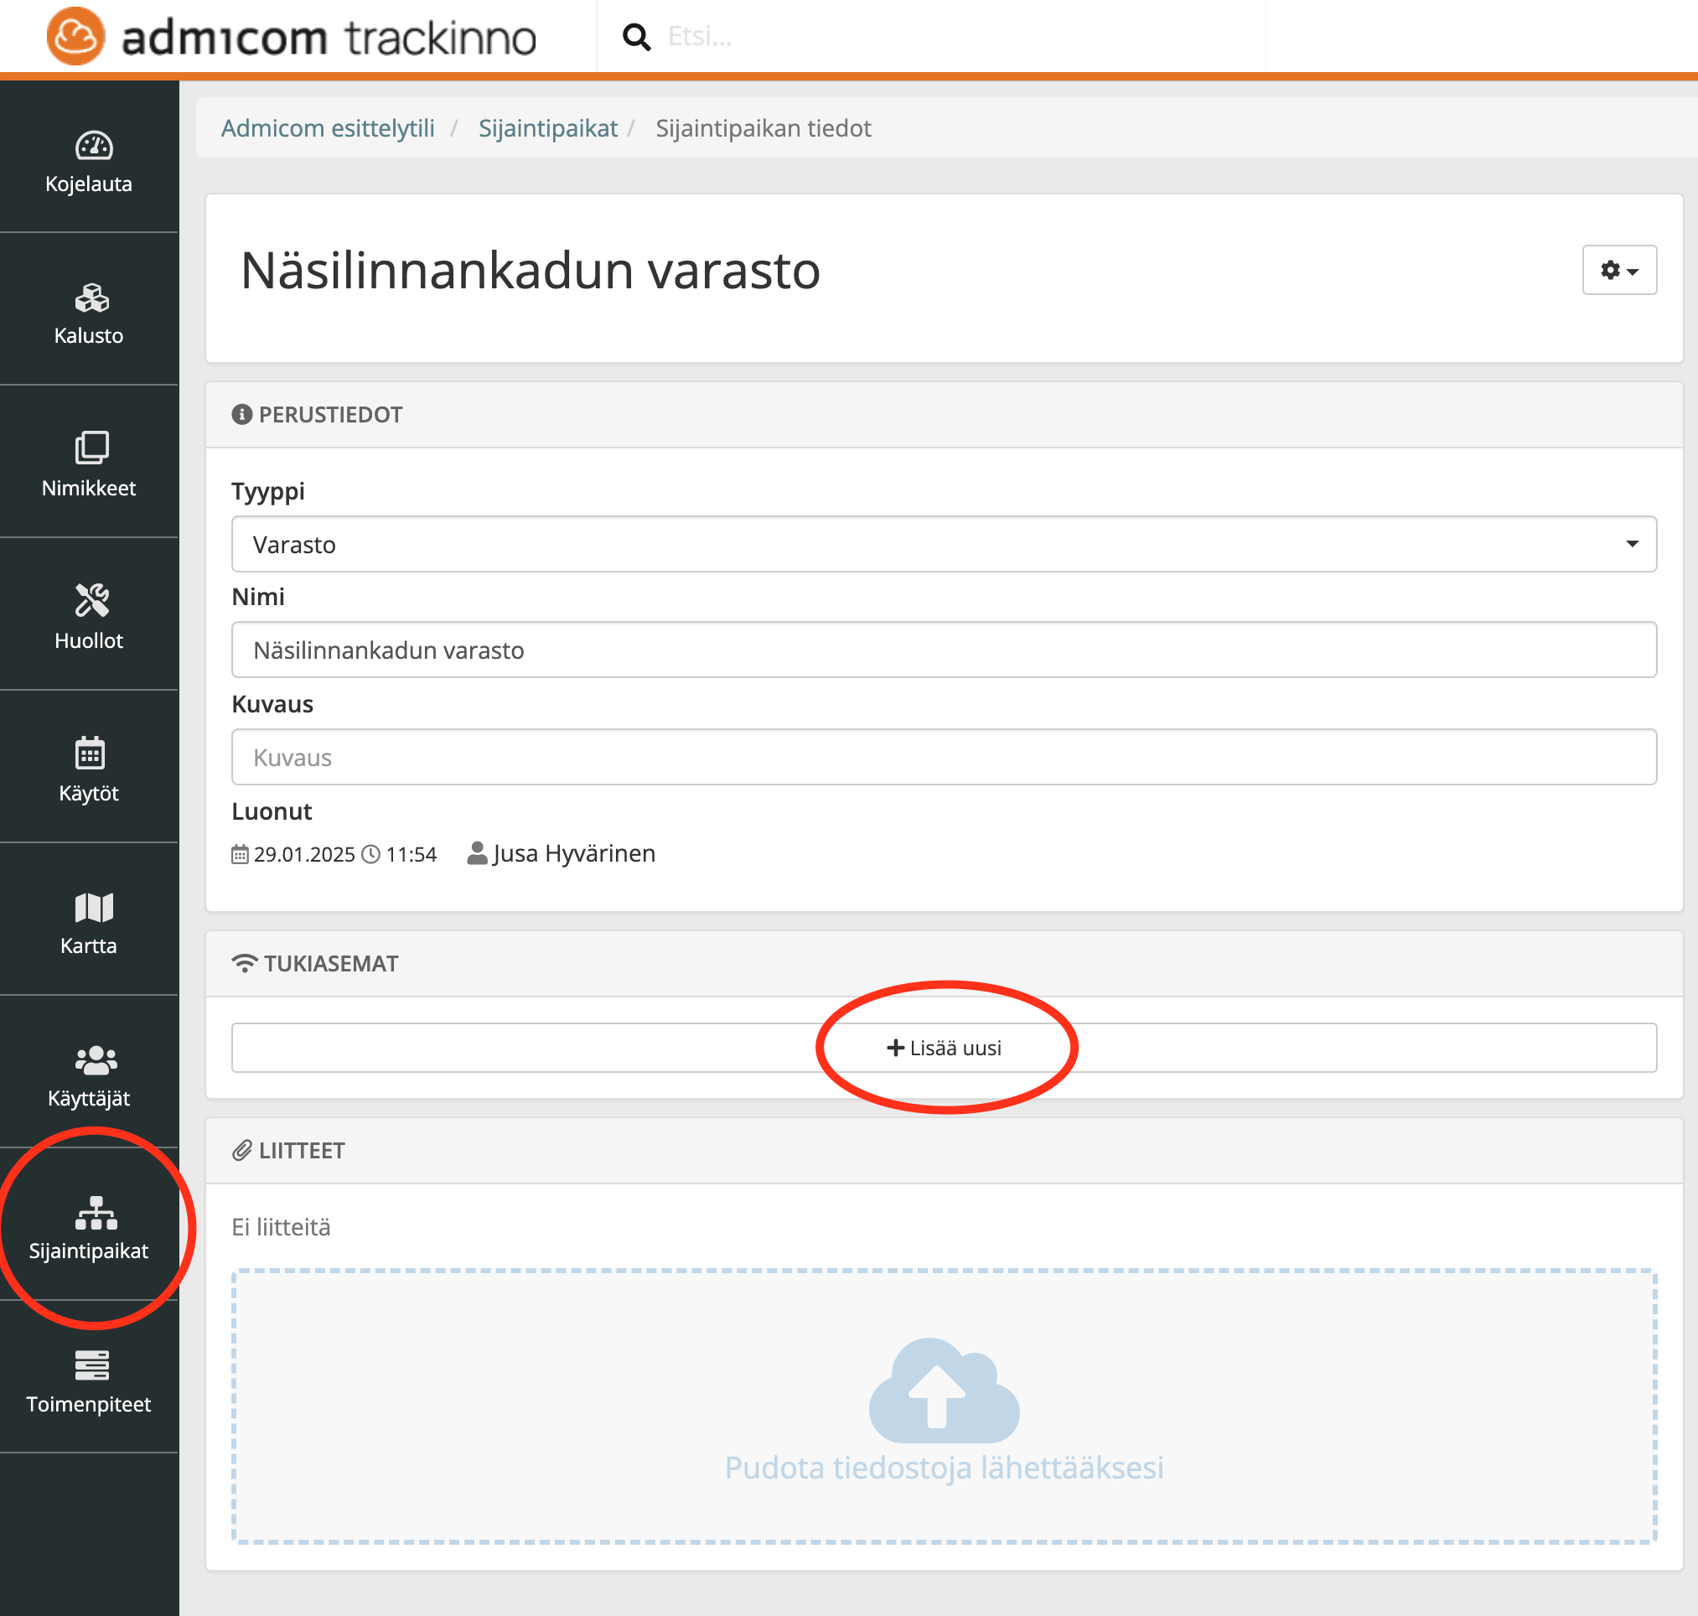Image resolution: width=1698 pixels, height=1616 pixels.
Task: Click the Lisää uusi button
Action: 944,1049
